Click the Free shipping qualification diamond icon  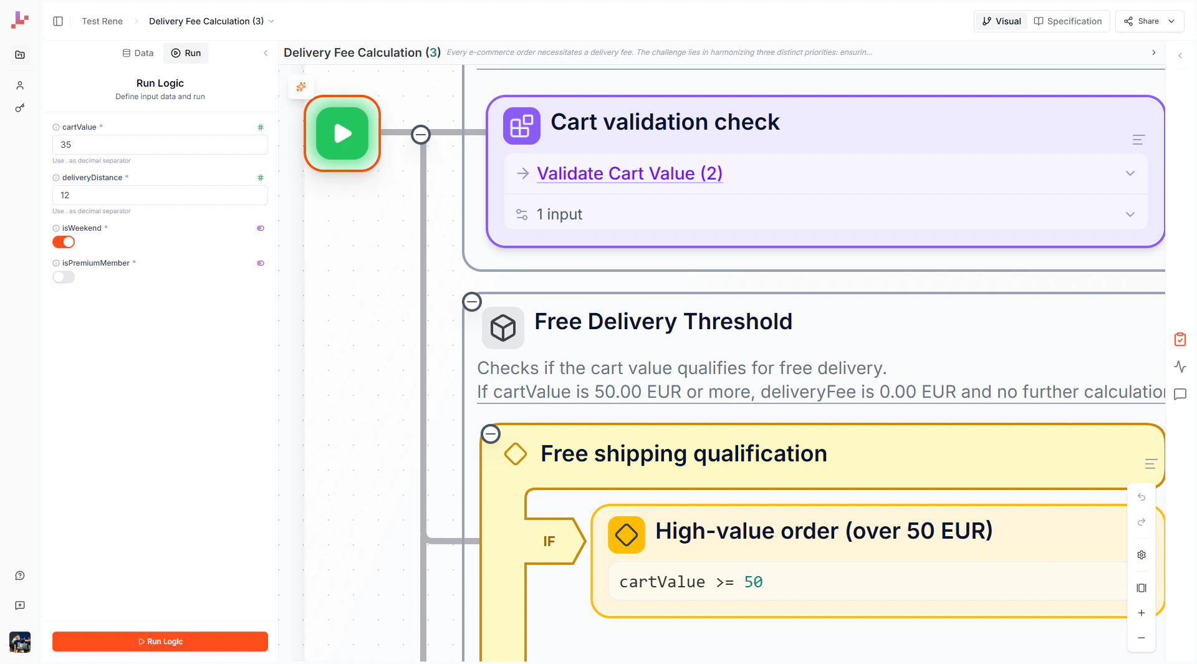coord(516,454)
